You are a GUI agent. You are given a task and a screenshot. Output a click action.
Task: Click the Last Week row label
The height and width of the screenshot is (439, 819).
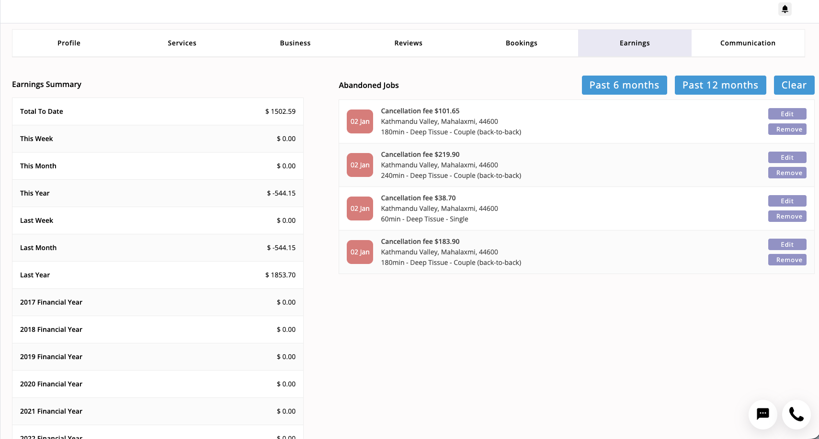pos(36,220)
